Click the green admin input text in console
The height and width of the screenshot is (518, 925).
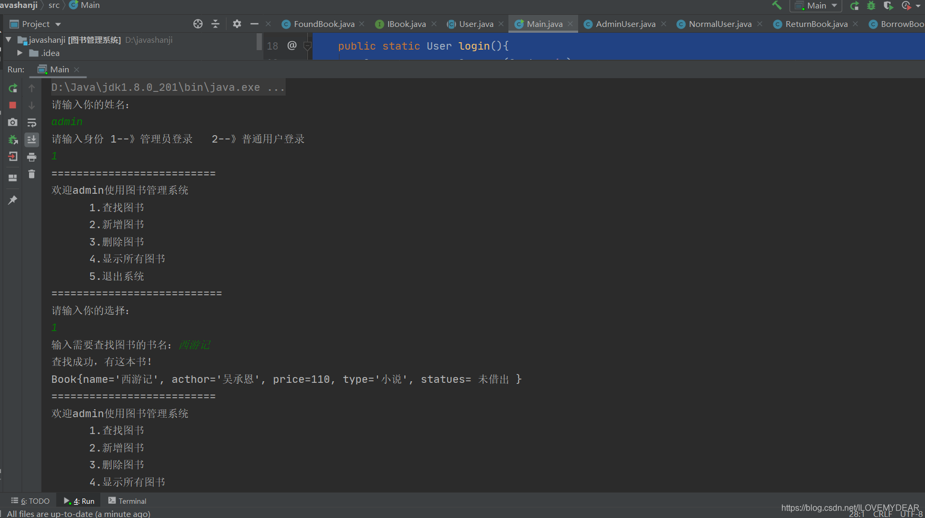click(67, 122)
